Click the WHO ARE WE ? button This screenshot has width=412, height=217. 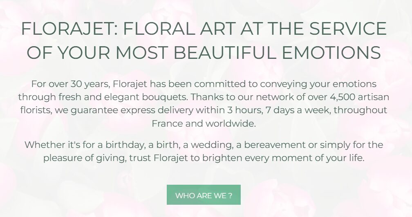(204, 195)
